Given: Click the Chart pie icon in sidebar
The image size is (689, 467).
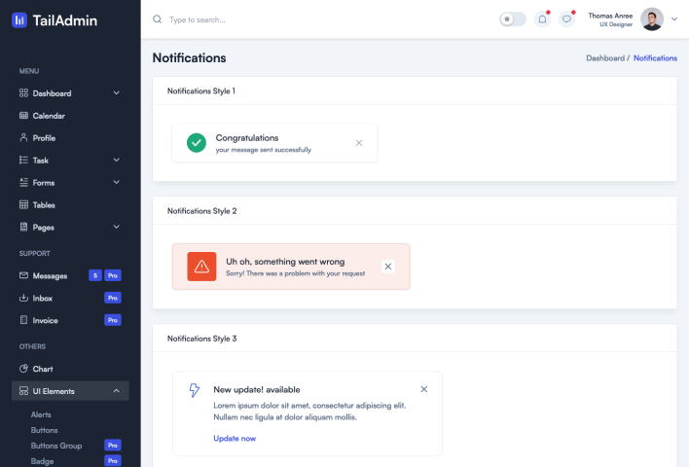Looking at the screenshot, I should pos(24,369).
